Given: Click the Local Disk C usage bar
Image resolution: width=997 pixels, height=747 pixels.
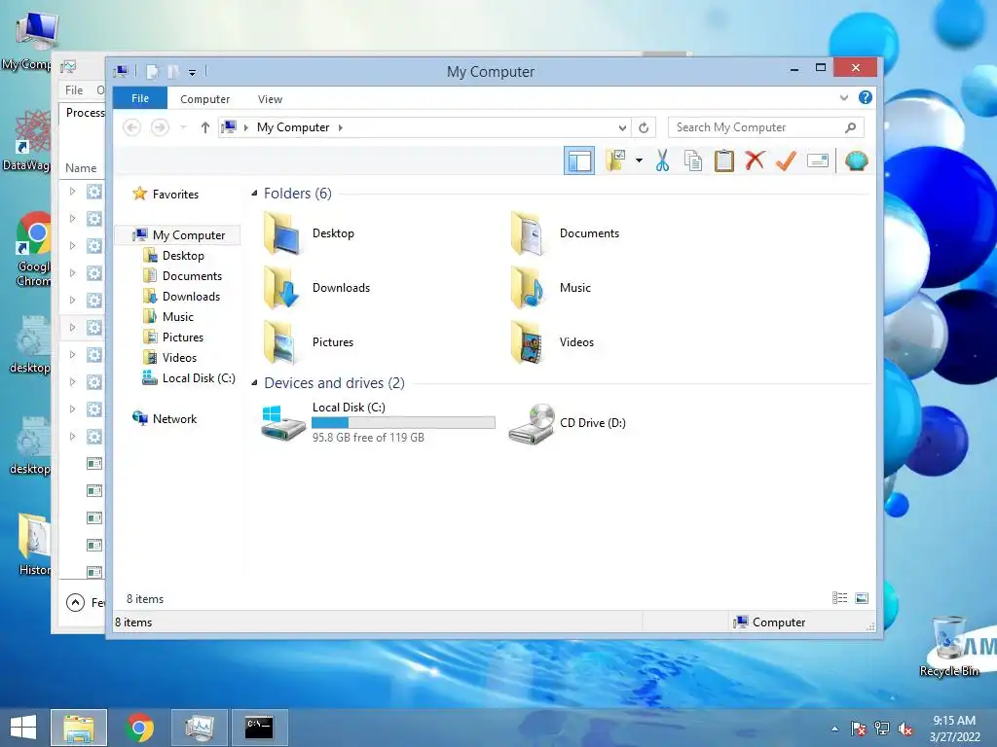Looking at the screenshot, I should pos(403,422).
